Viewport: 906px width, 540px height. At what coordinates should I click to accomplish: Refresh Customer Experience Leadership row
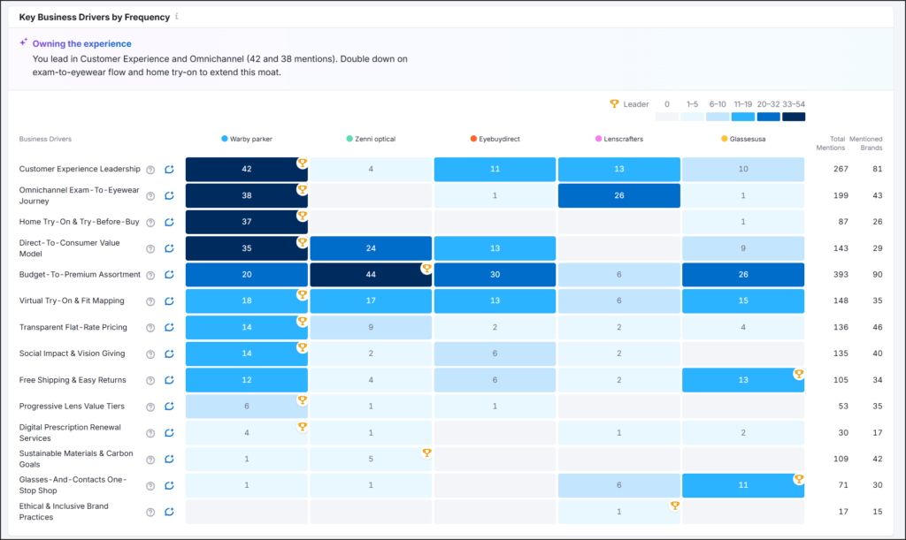[x=169, y=170]
